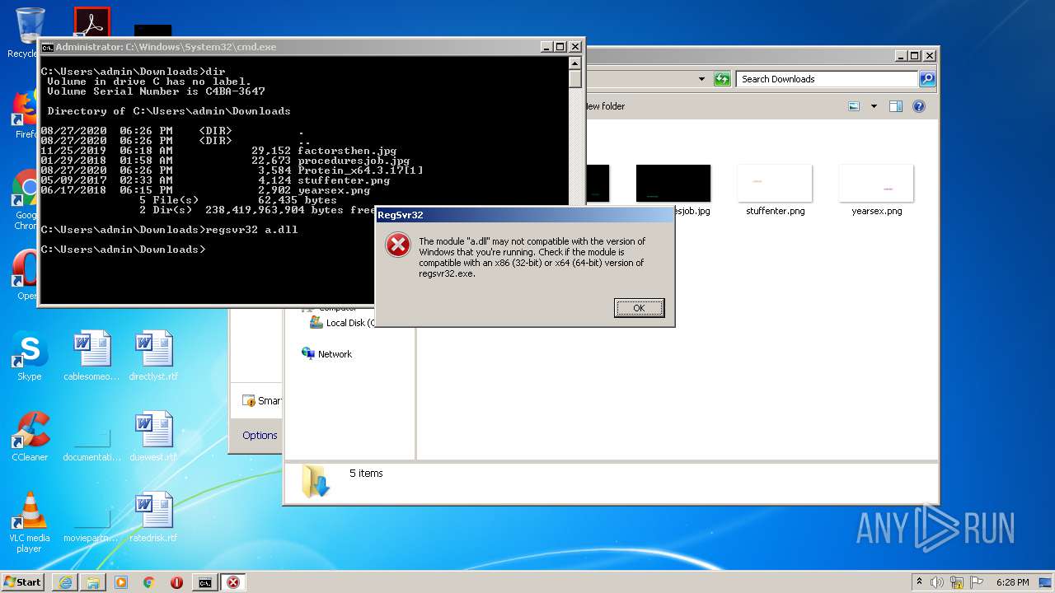Open the Windows Start menu
The height and width of the screenshot is (593, 1055).
coord(23,582)
